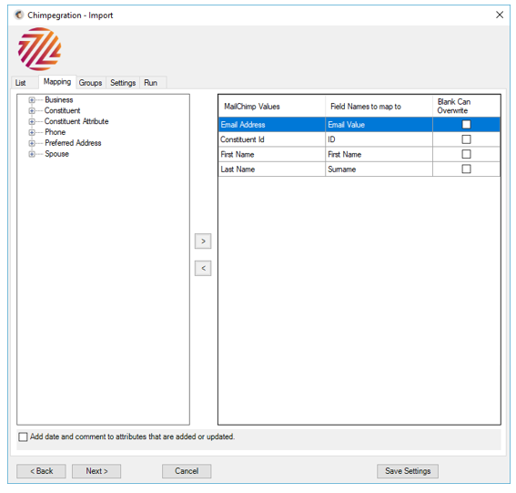The image size is (516, 493).
Task: Click the right arrow mapping button
Action: pyautogui.click(x=203, y=241)
